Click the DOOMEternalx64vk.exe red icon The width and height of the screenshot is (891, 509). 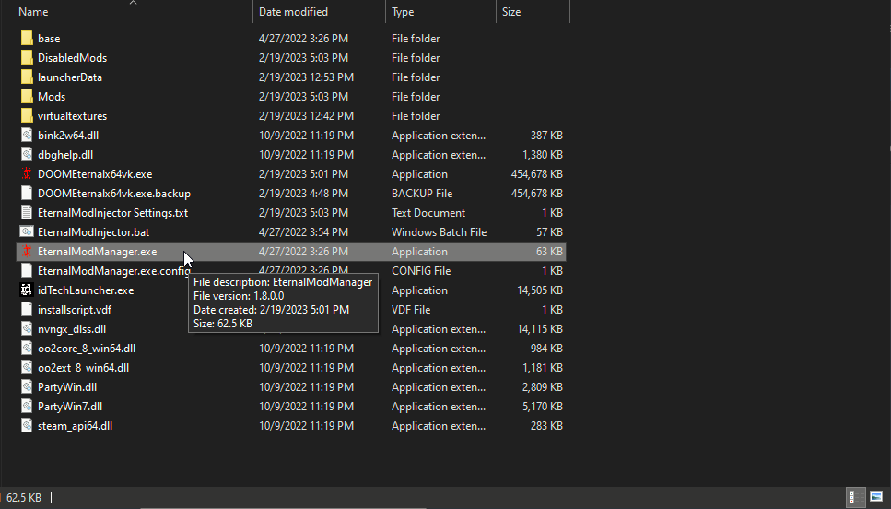tap(26, 174)
